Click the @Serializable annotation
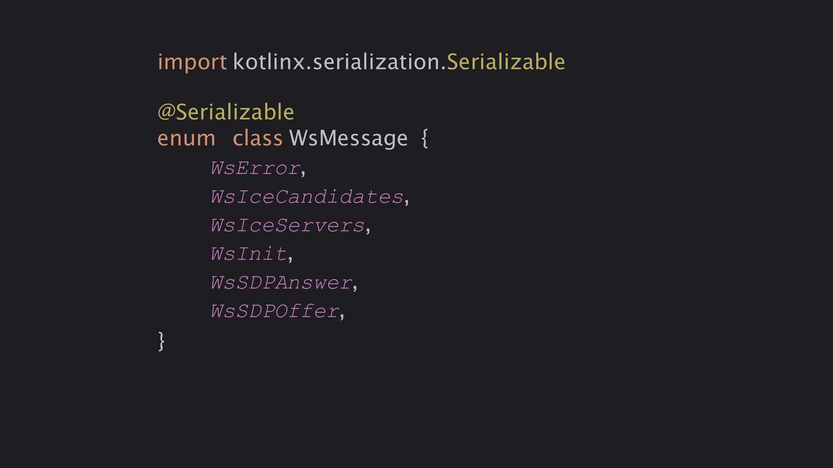 [x=226, y=112]
